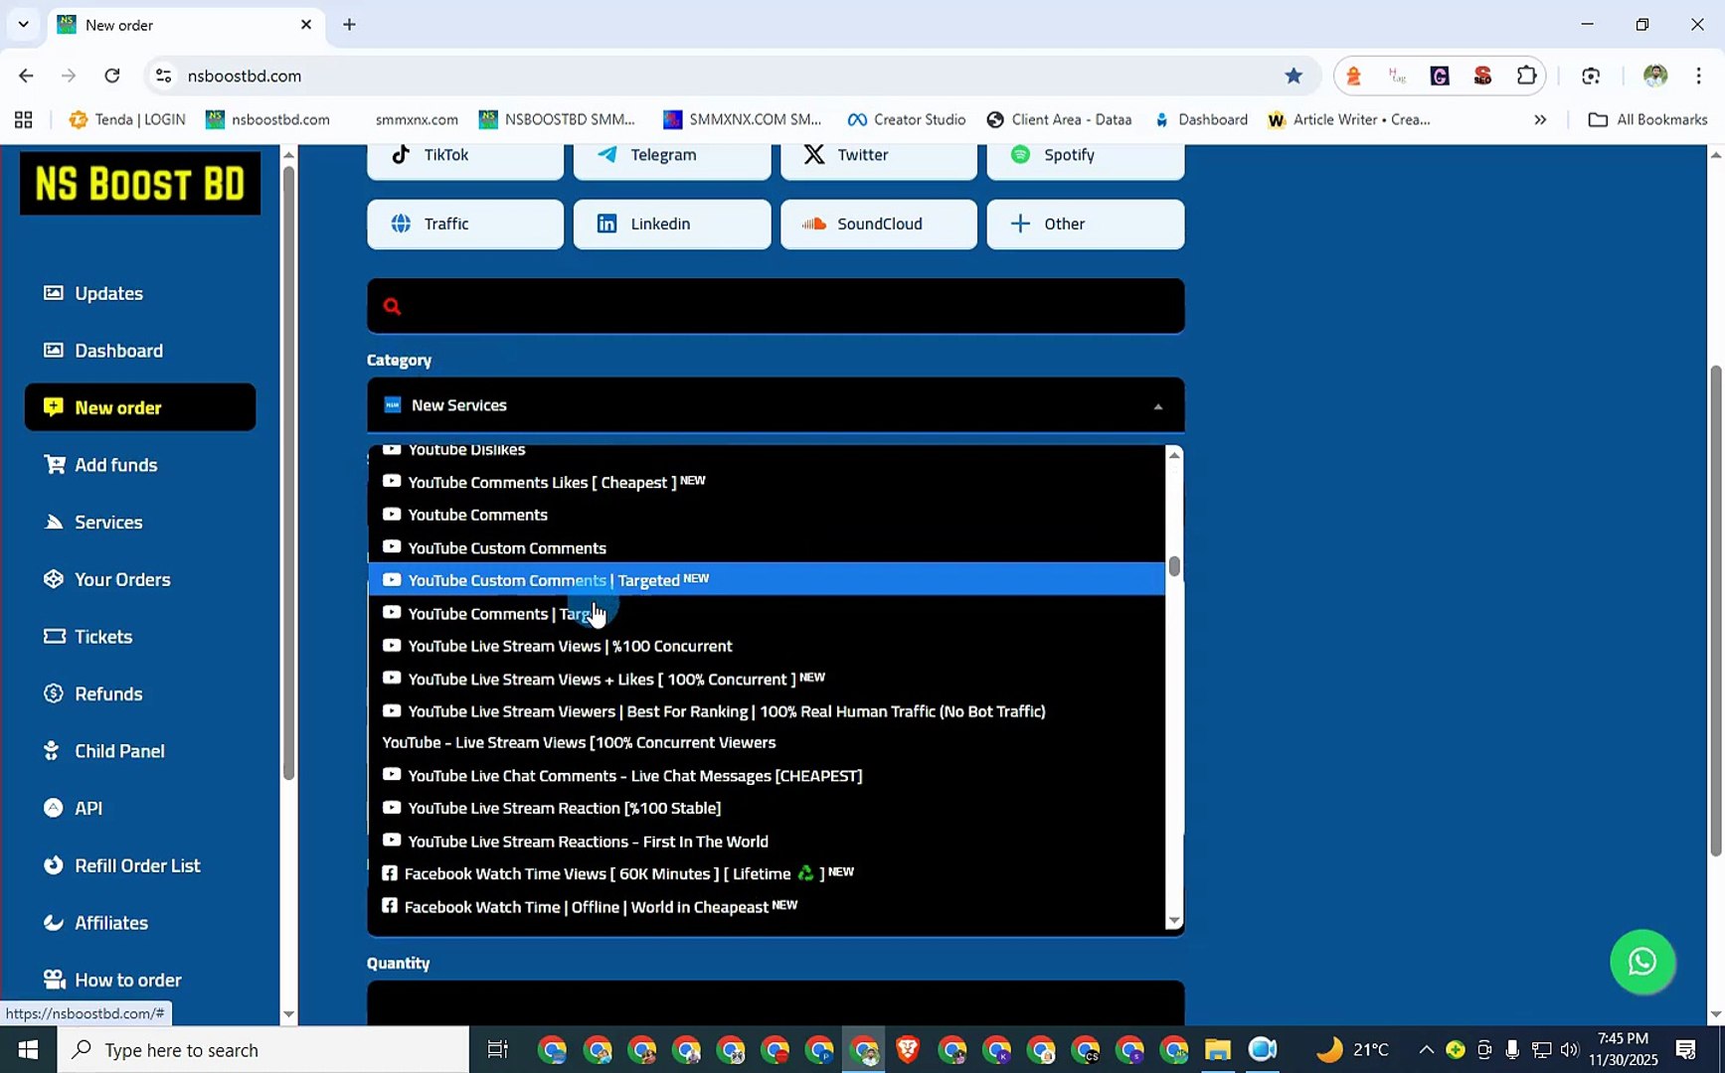
Task: Click the Add funds sidebar link
Action: click(x=115, y=464)
